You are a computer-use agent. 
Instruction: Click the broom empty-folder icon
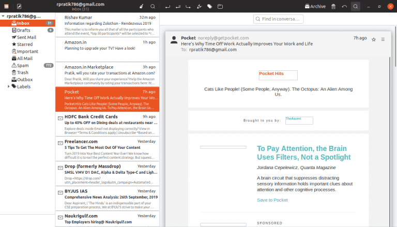tap(142, 6)
